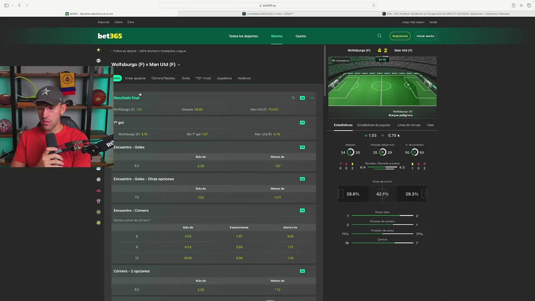535x301 pixels.
Task: Select Menos de 7.5 goals at 1.071
Action: click(278, 197)
